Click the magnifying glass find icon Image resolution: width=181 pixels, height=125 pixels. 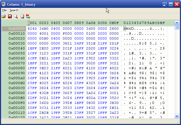[x=16, y=16]
